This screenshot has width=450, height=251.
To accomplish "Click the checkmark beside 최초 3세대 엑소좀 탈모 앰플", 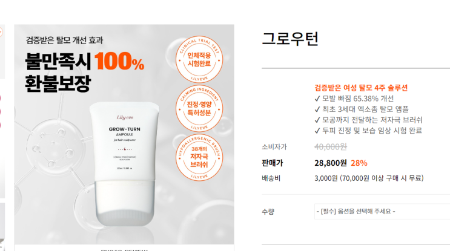I will point(317,109).
